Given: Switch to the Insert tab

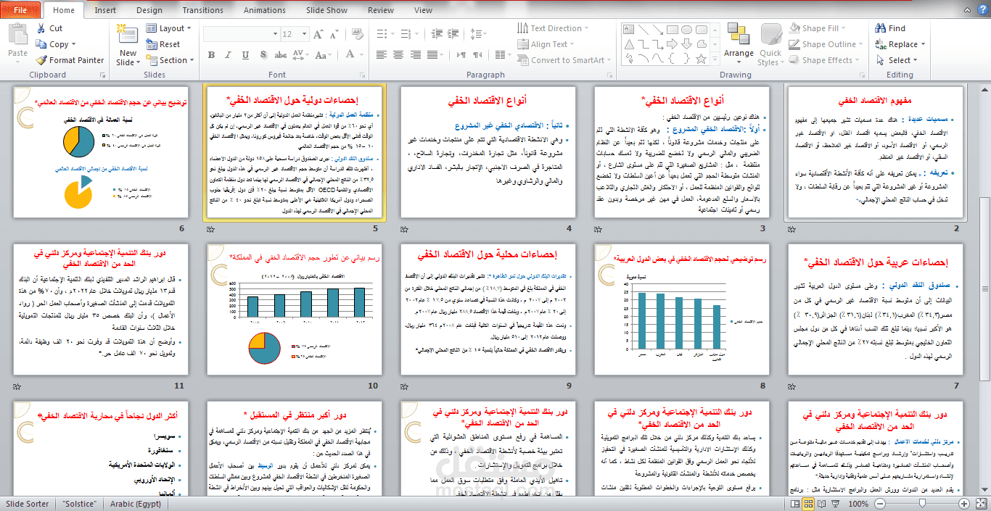Looking at the screenshot, I should click(105, 10).
